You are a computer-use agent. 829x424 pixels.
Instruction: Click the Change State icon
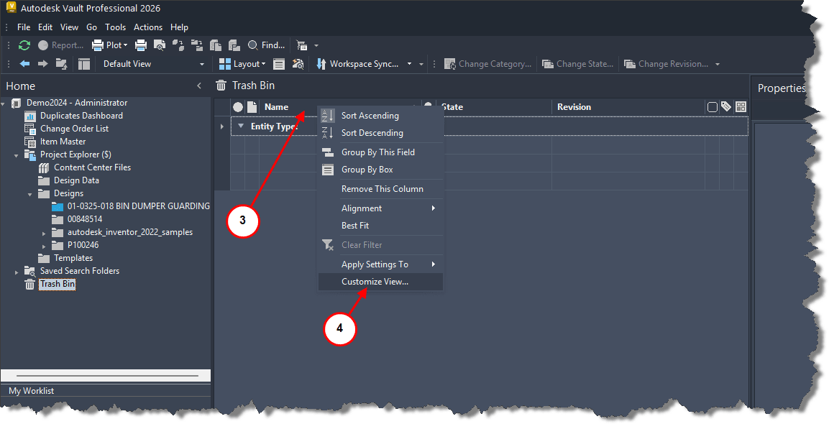click(x=548, y=64)
